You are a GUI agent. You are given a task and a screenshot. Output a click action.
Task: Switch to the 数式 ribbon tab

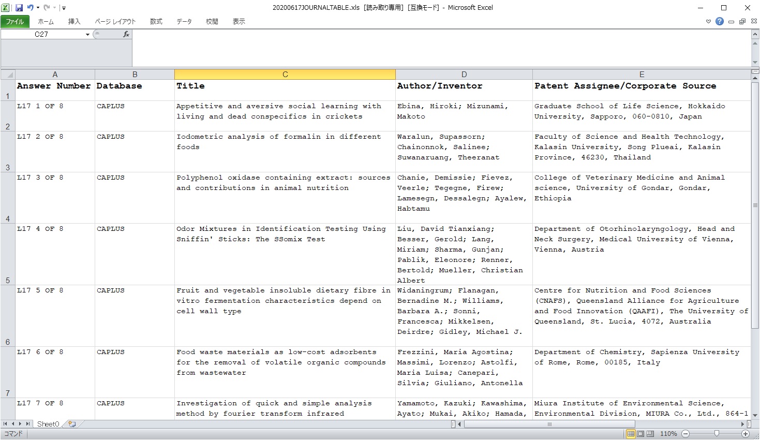(156, 21)
